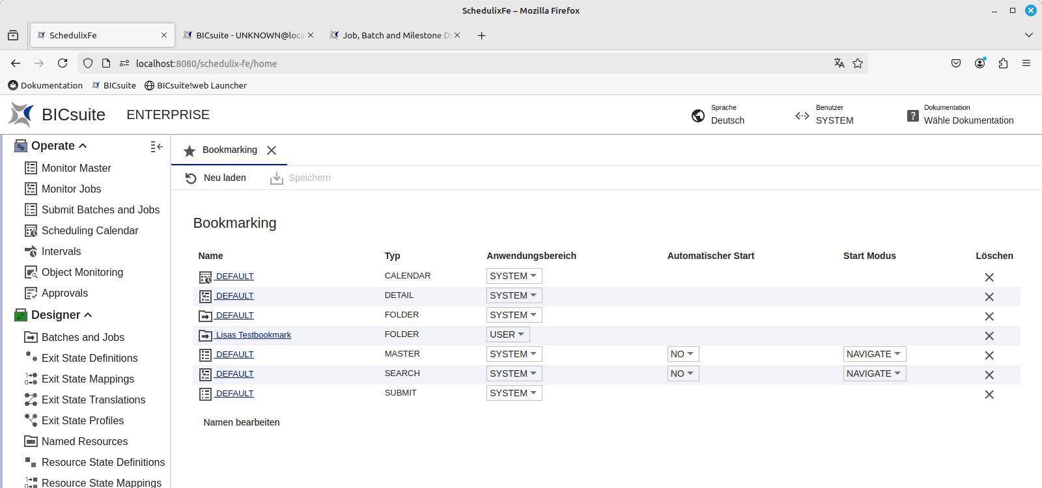Open Anwendungsbereich dropdown for Lisas Testbookmark

coord(507,334)
